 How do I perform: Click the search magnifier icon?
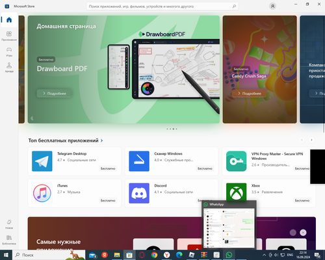click(234, 6)
